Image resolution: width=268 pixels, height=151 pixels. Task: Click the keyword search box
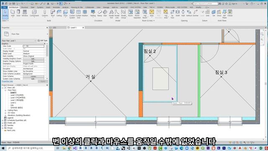(206, 4)
